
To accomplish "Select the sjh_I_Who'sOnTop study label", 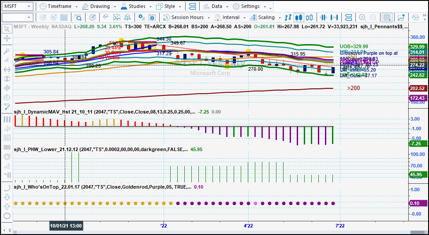I will click(x=102, y=187).
